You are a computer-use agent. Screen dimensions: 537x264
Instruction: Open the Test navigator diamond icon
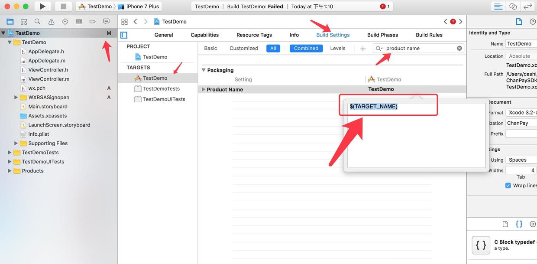[x=65, y=22]
